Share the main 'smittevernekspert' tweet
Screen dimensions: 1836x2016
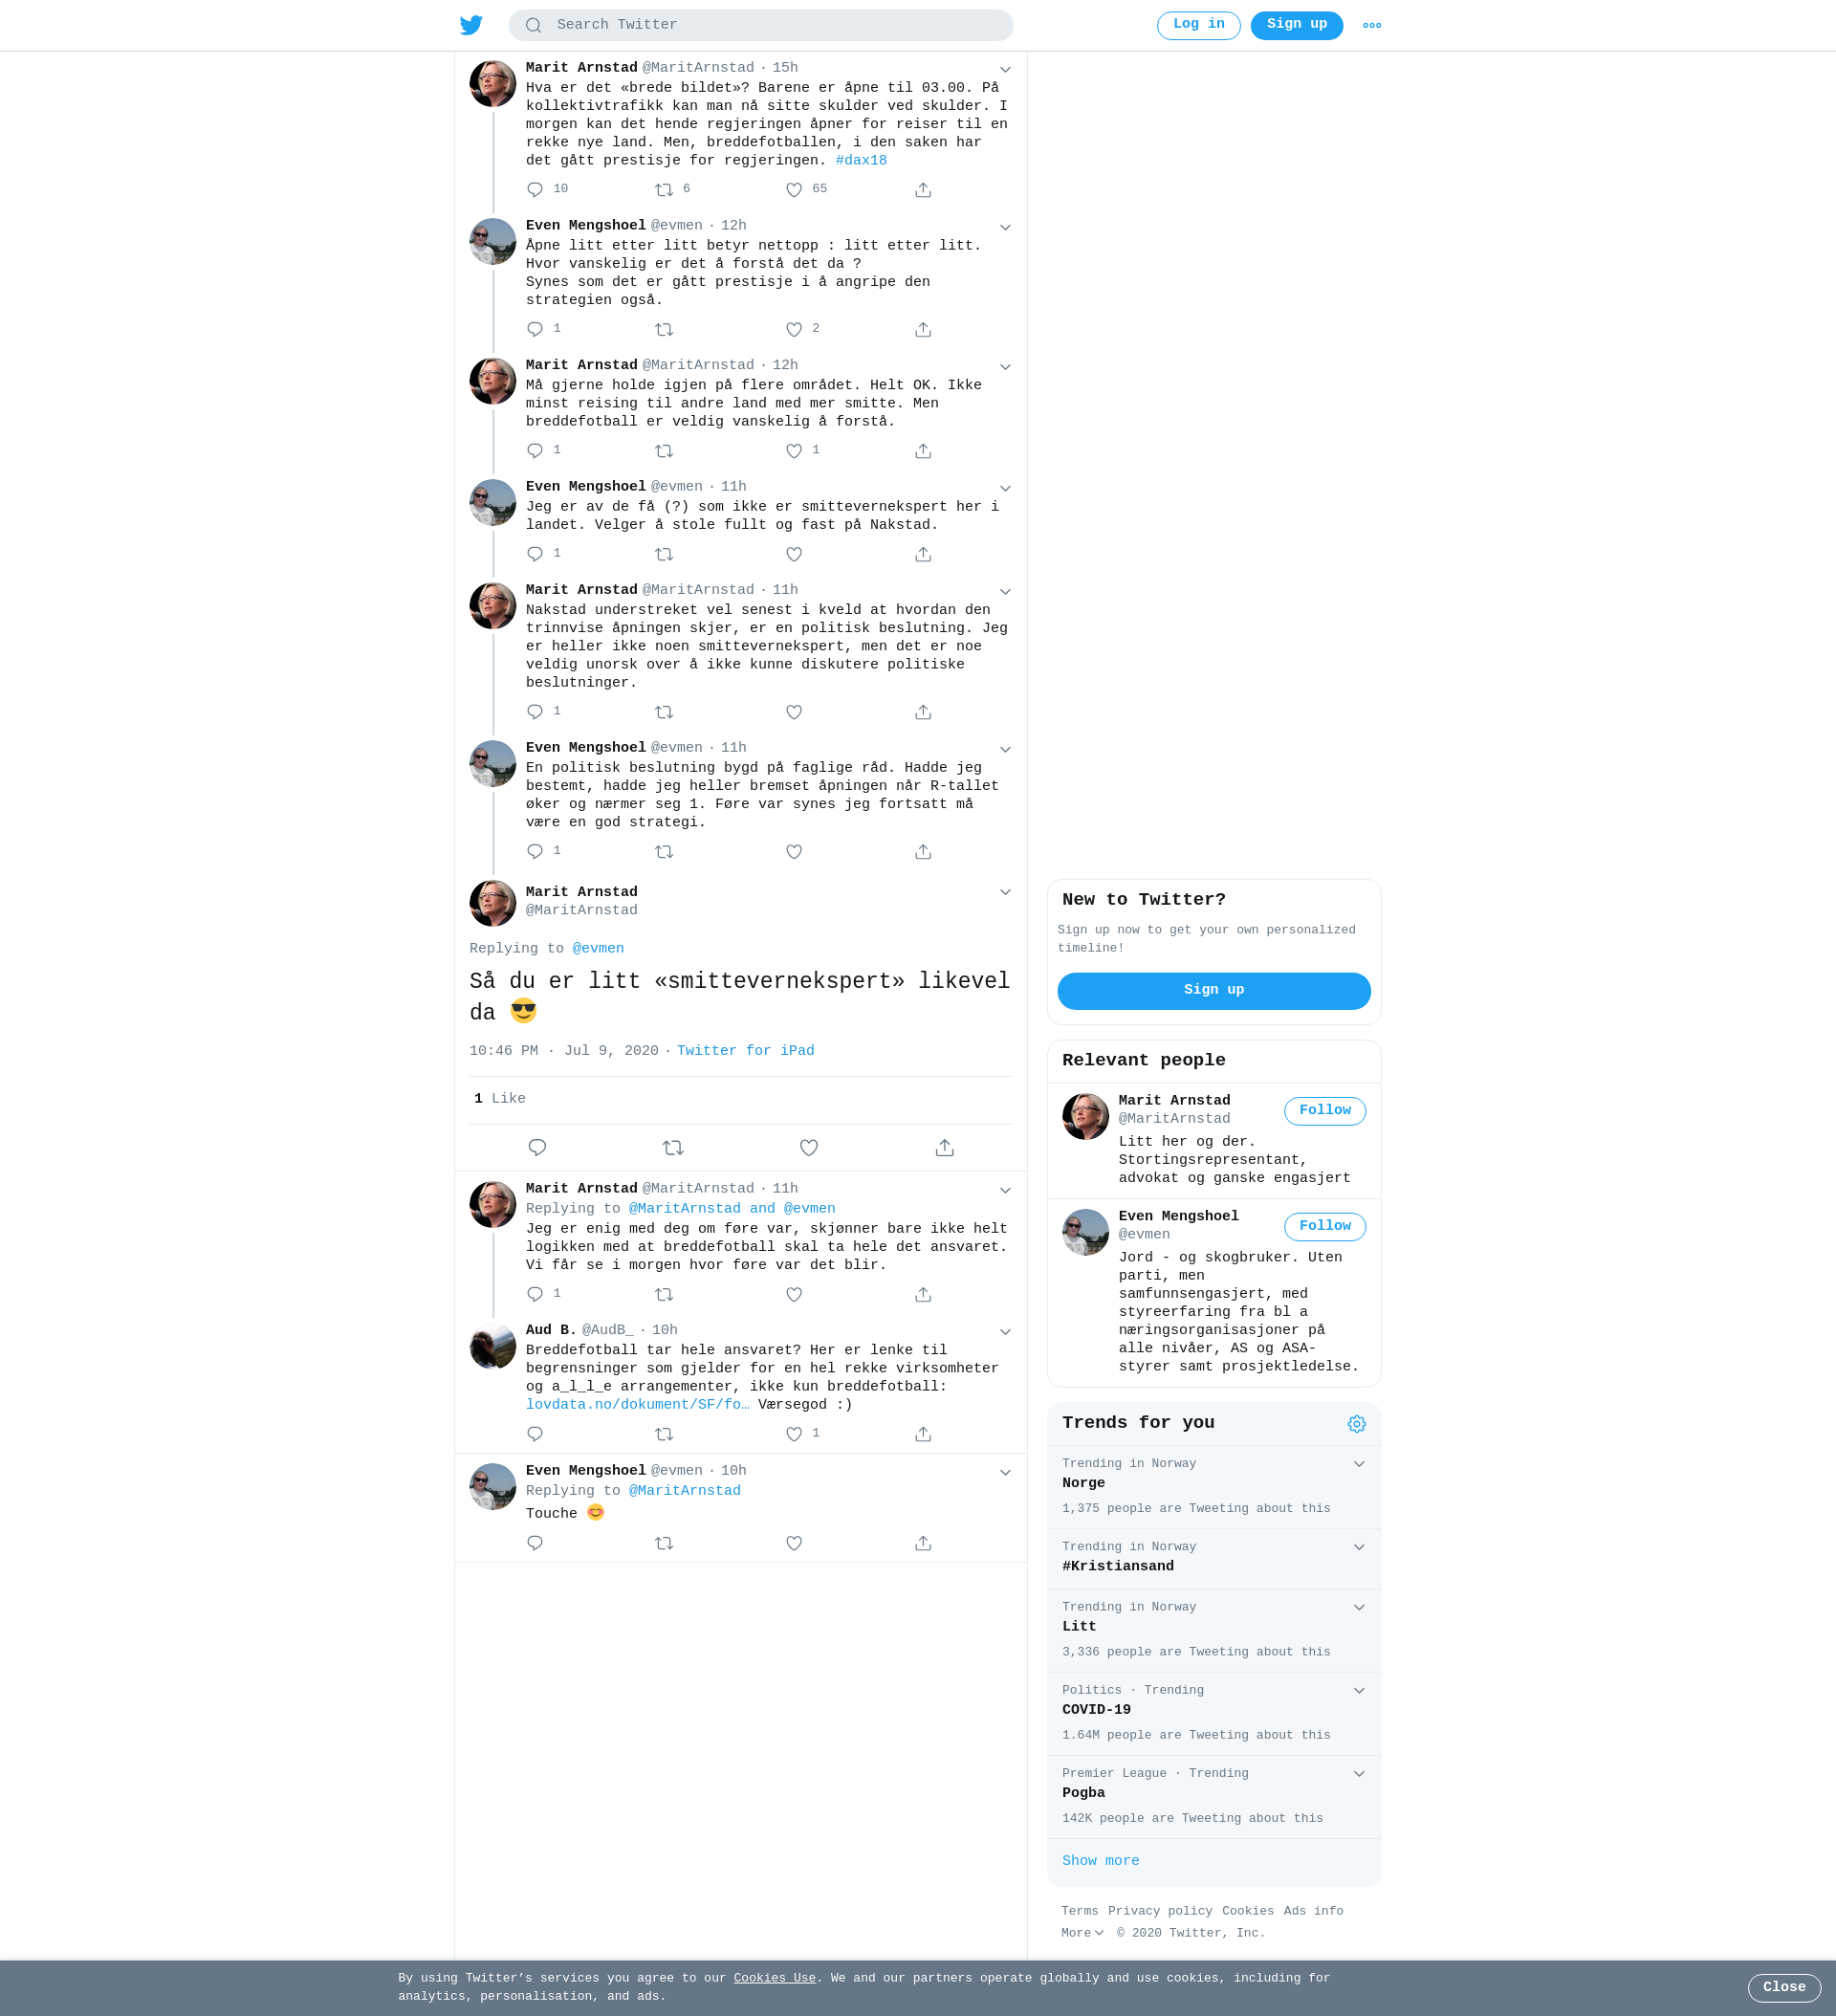coord(945,1148)
